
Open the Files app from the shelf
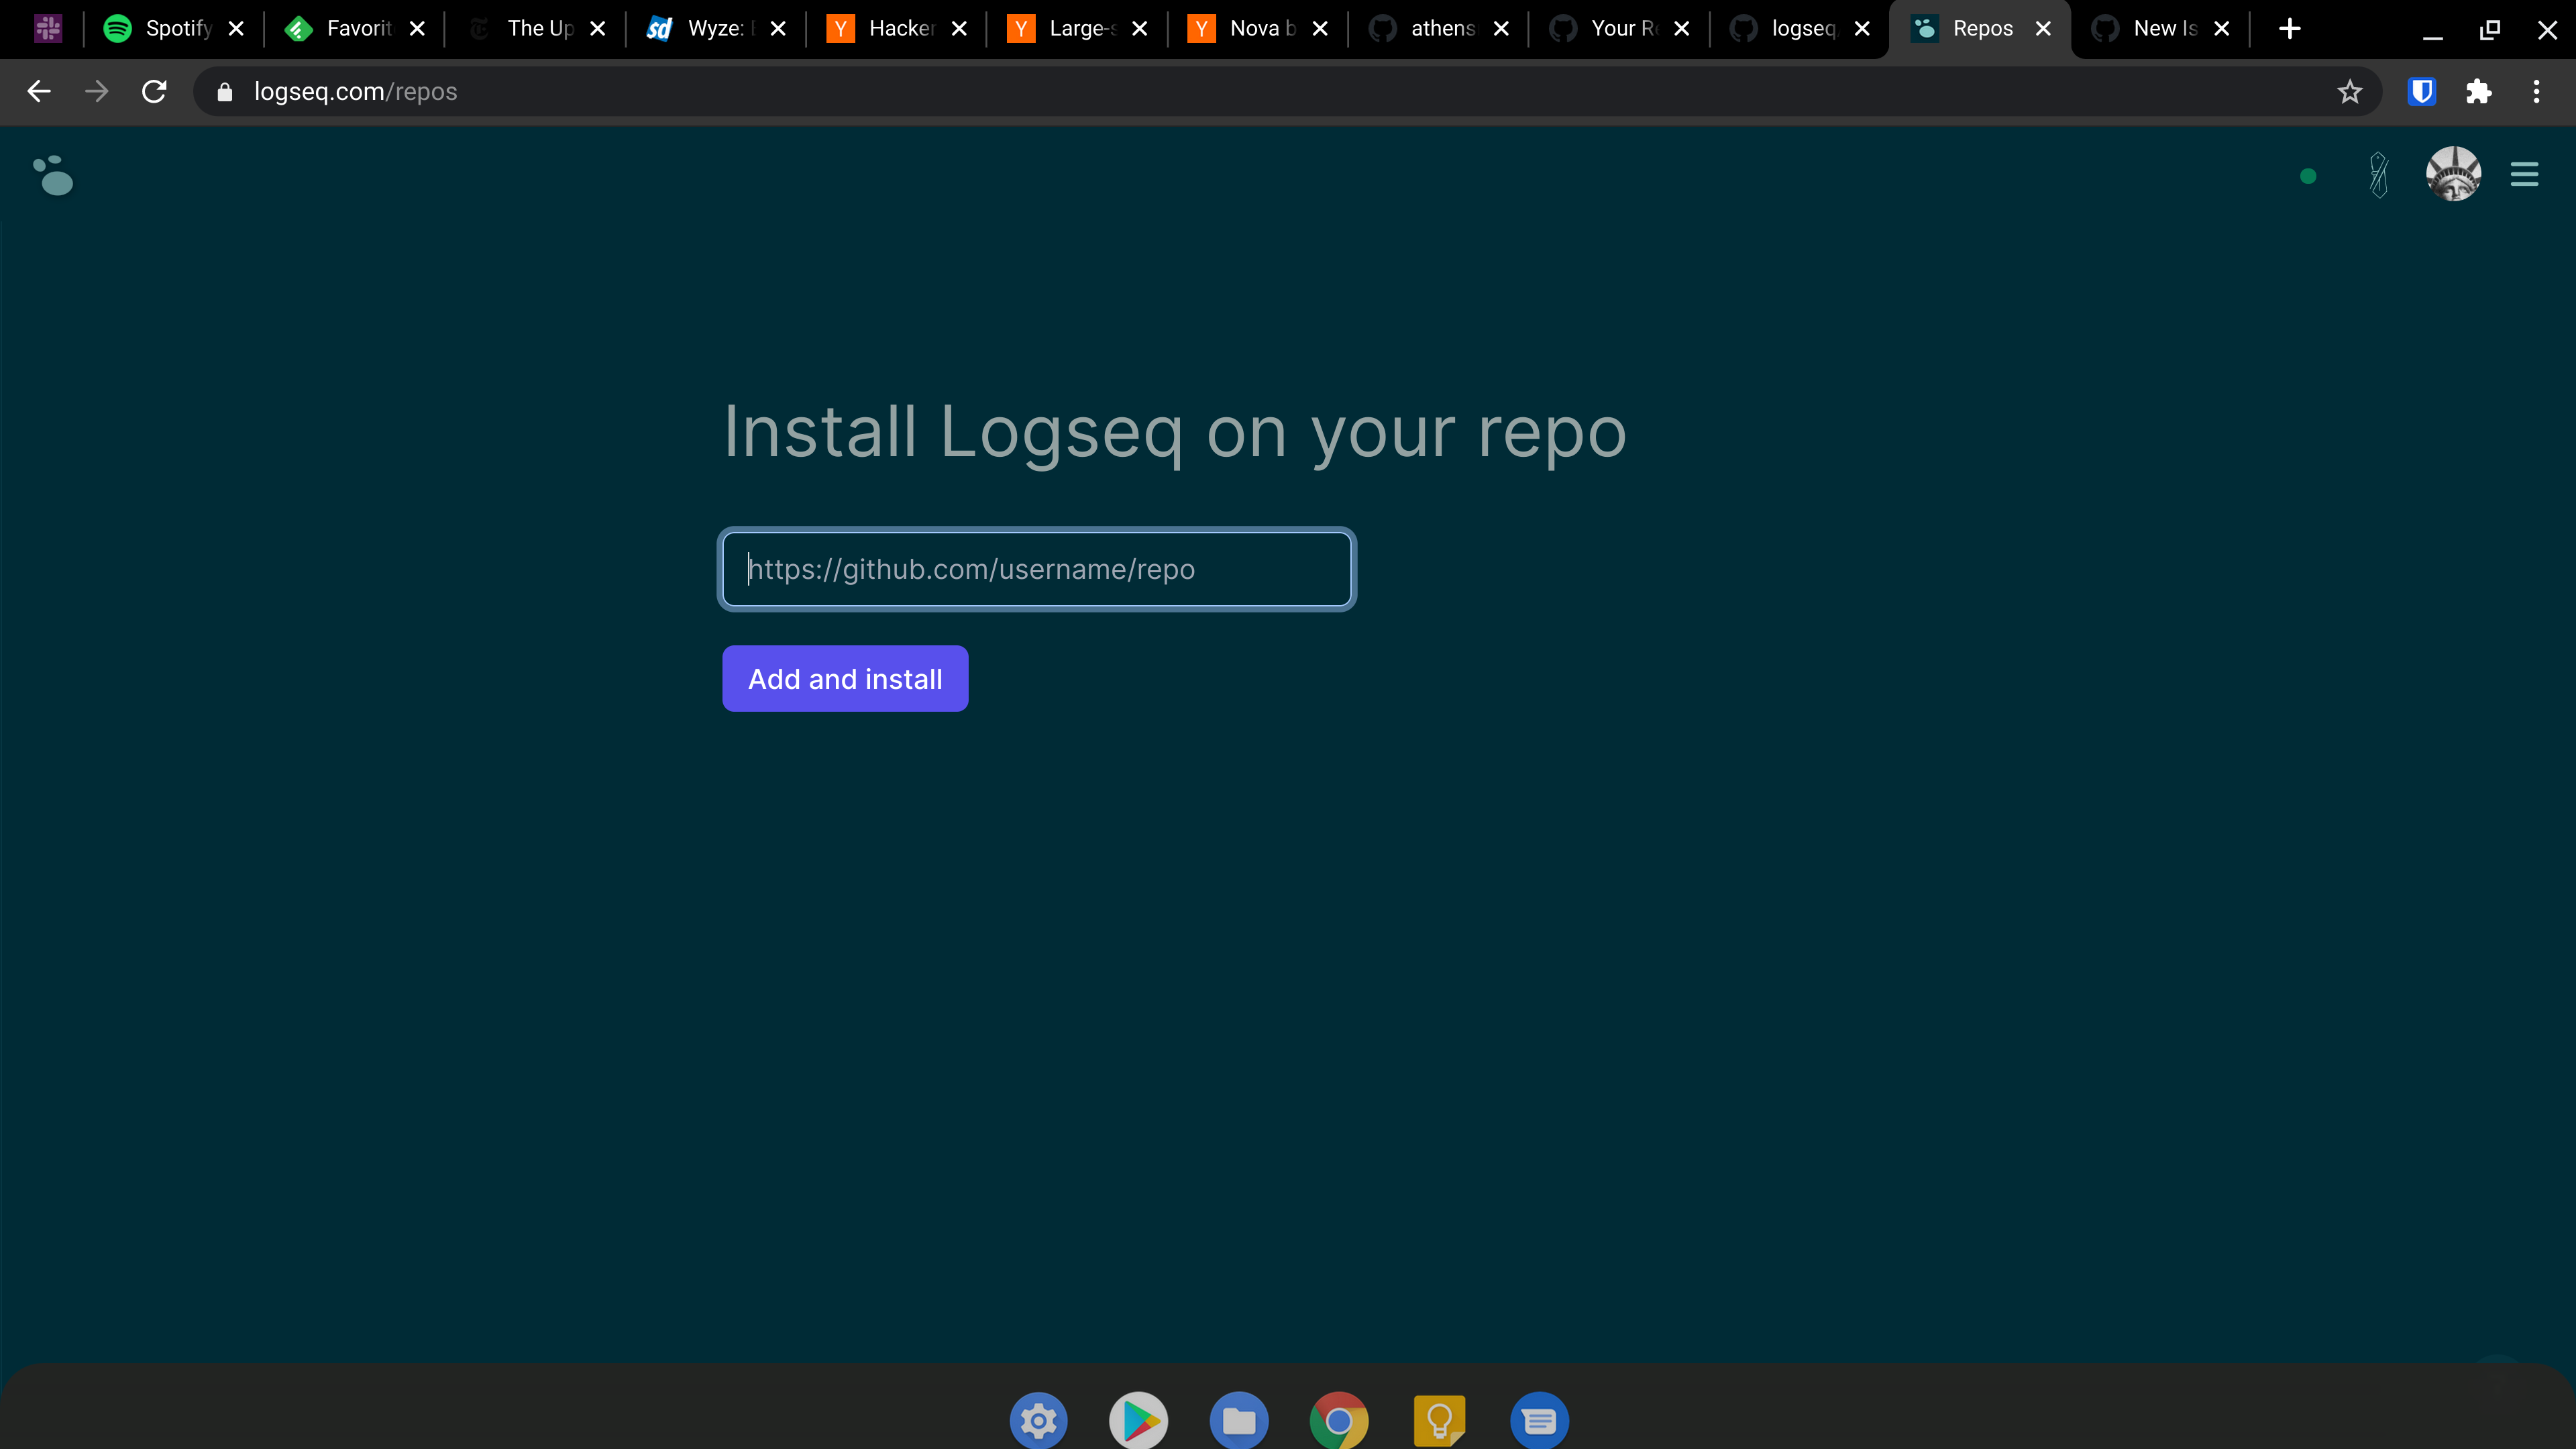1239,1419
